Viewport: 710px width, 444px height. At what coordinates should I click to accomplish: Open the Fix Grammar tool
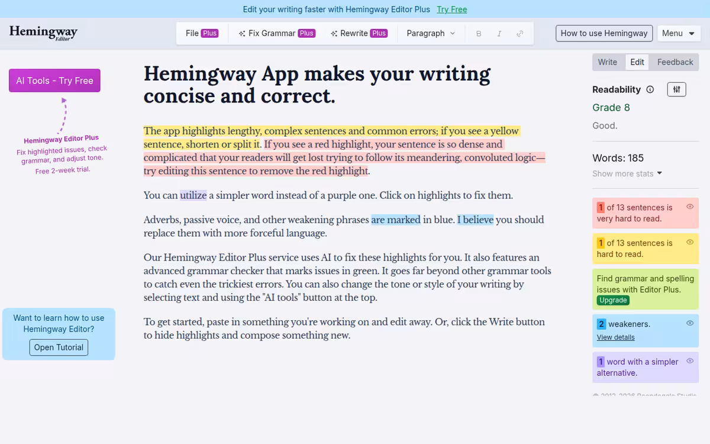click(x=276, y=33)
